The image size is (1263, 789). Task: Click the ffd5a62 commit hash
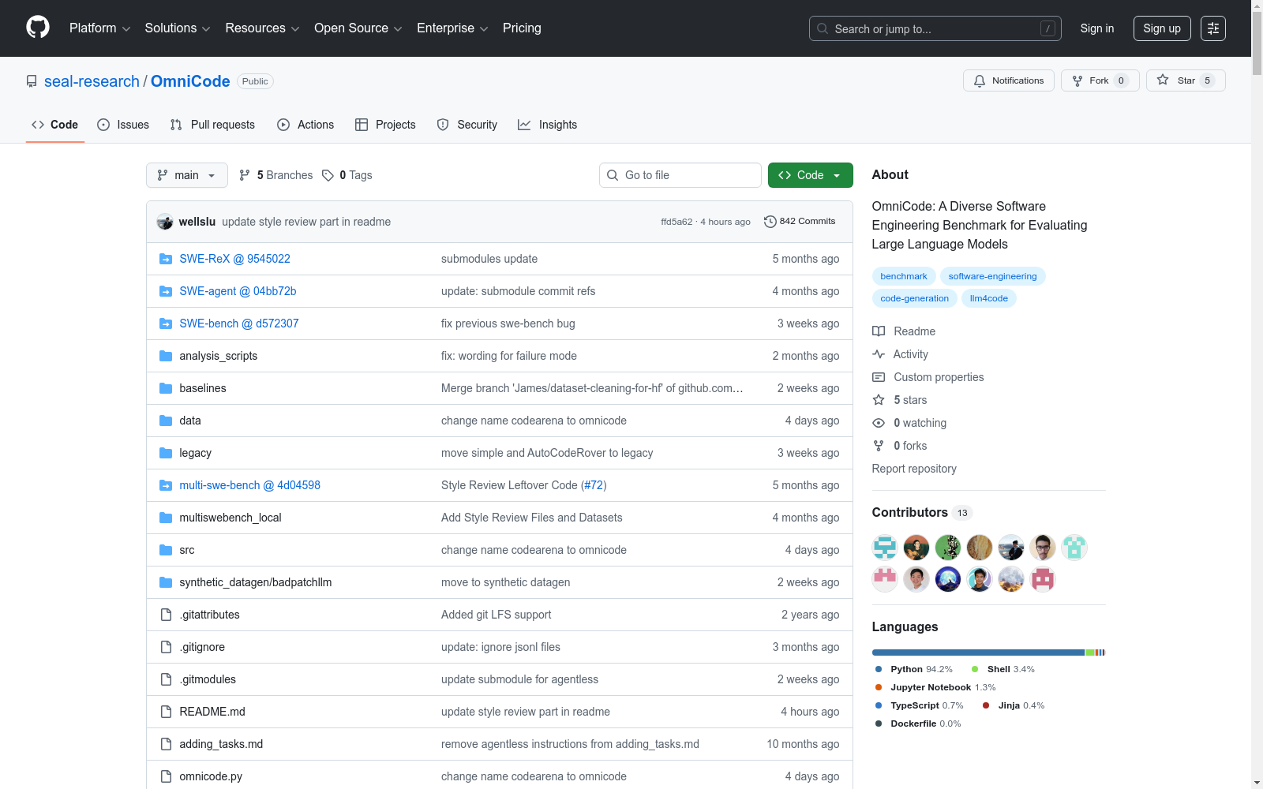(x=676, y=222)
